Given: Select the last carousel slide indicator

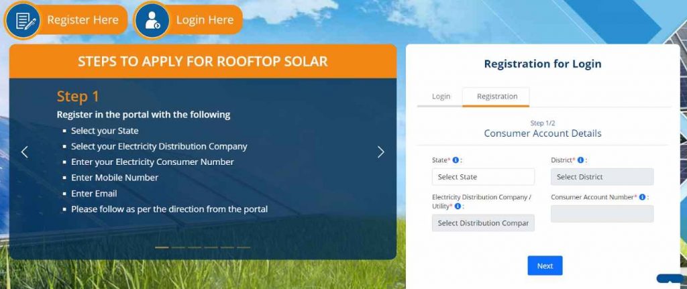Looking at the screenshot, I should point(244,247).
